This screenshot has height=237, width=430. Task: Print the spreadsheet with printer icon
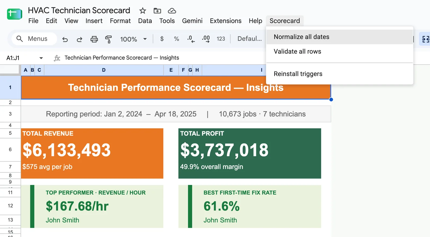click(94, 39)
